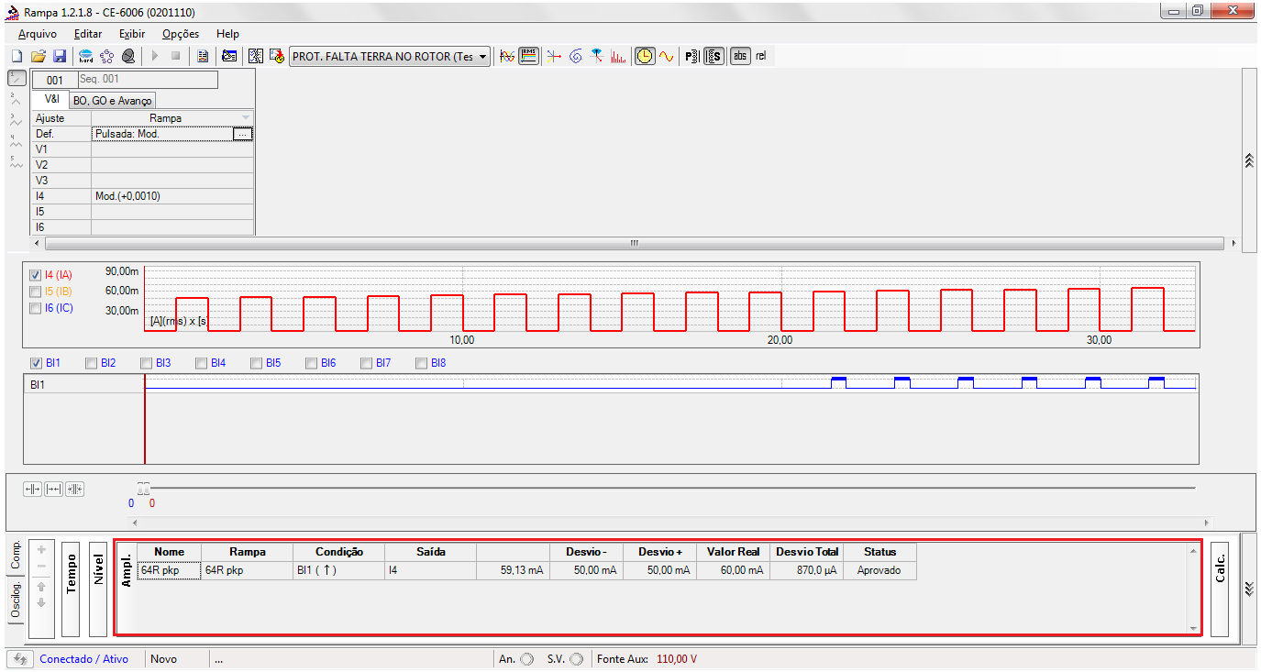
Task: Enable the BI3 checkbox
Action: (x=146, y=363)
